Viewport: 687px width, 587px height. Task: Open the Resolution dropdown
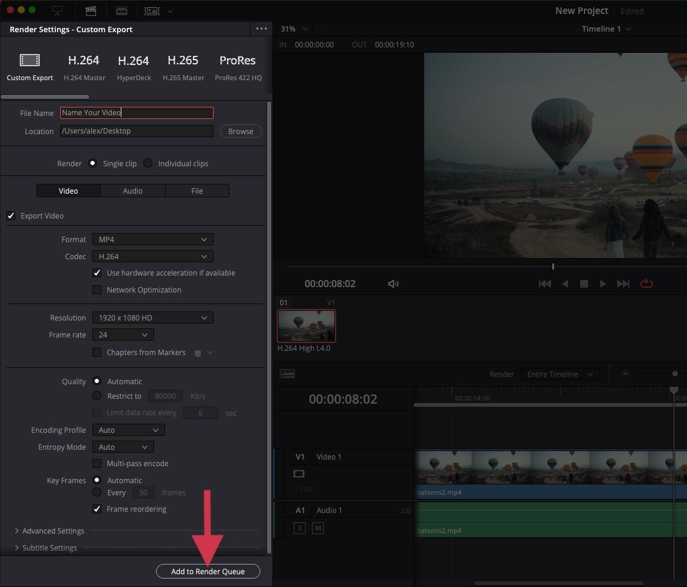pos(152,317)
